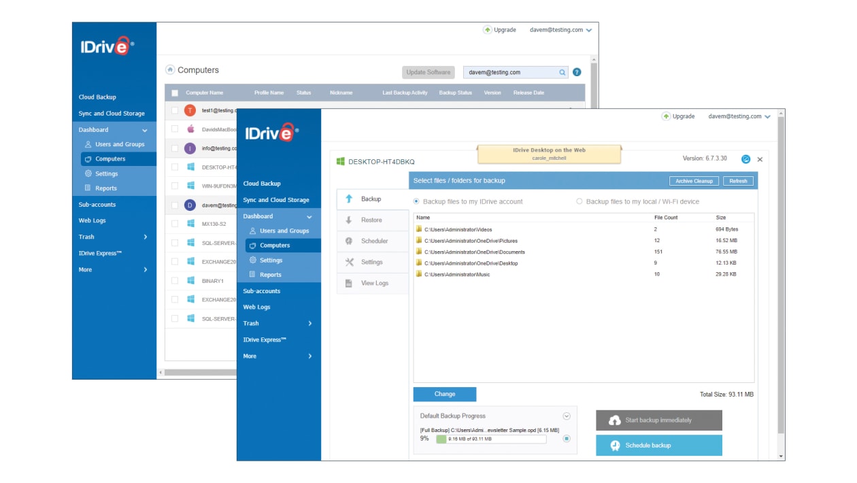Tick the checkbox for the test1@testing row
The height and width of the screenshot is (483, 857).
tap(175, 110)
